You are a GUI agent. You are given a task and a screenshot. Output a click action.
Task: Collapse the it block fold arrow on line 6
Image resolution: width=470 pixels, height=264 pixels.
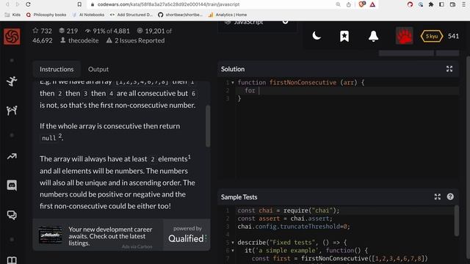[233, 251]
